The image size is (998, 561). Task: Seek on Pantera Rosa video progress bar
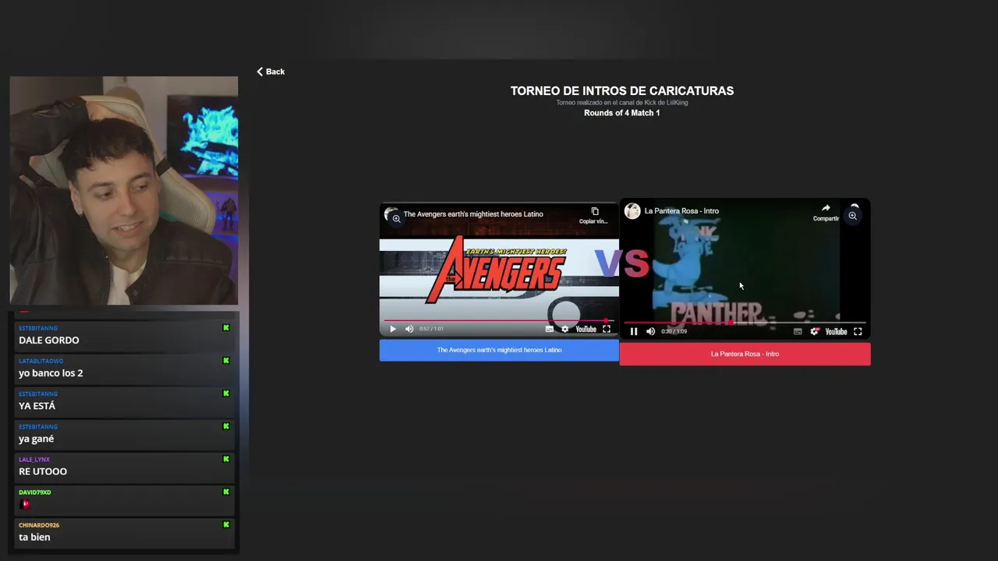[745, 322]
